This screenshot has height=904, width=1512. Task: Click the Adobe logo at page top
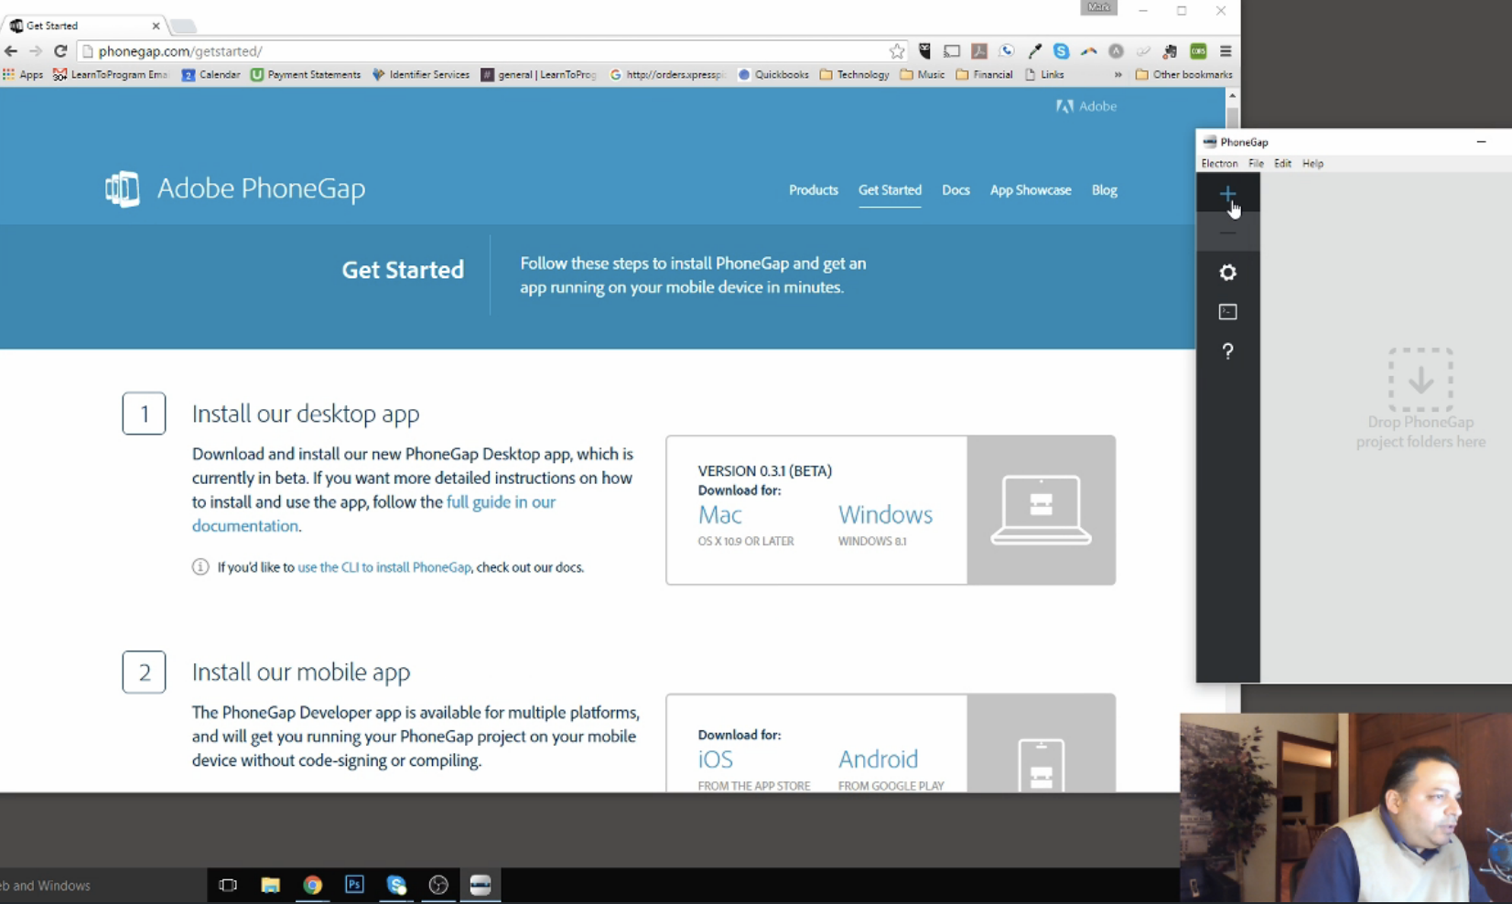tap(1086, 106)
